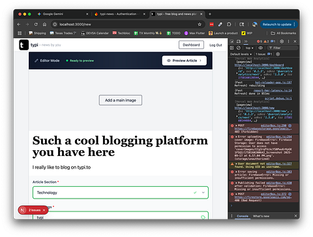Select the What's new drawer tab
This screenshot has height=237, width=313.
pyautogui.click(x=261, y=216)
